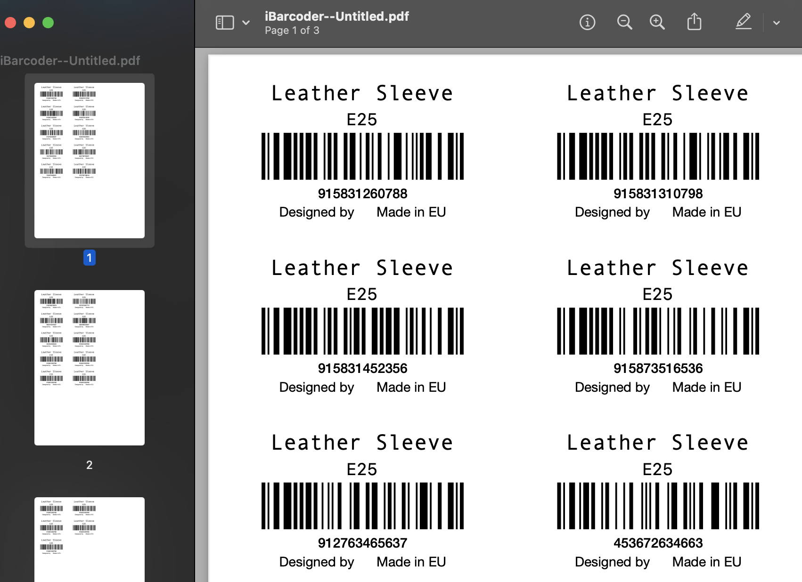Click Made in EU below 453672634663
The height and width of the screenshot is (582, 802).
(707, 562)
